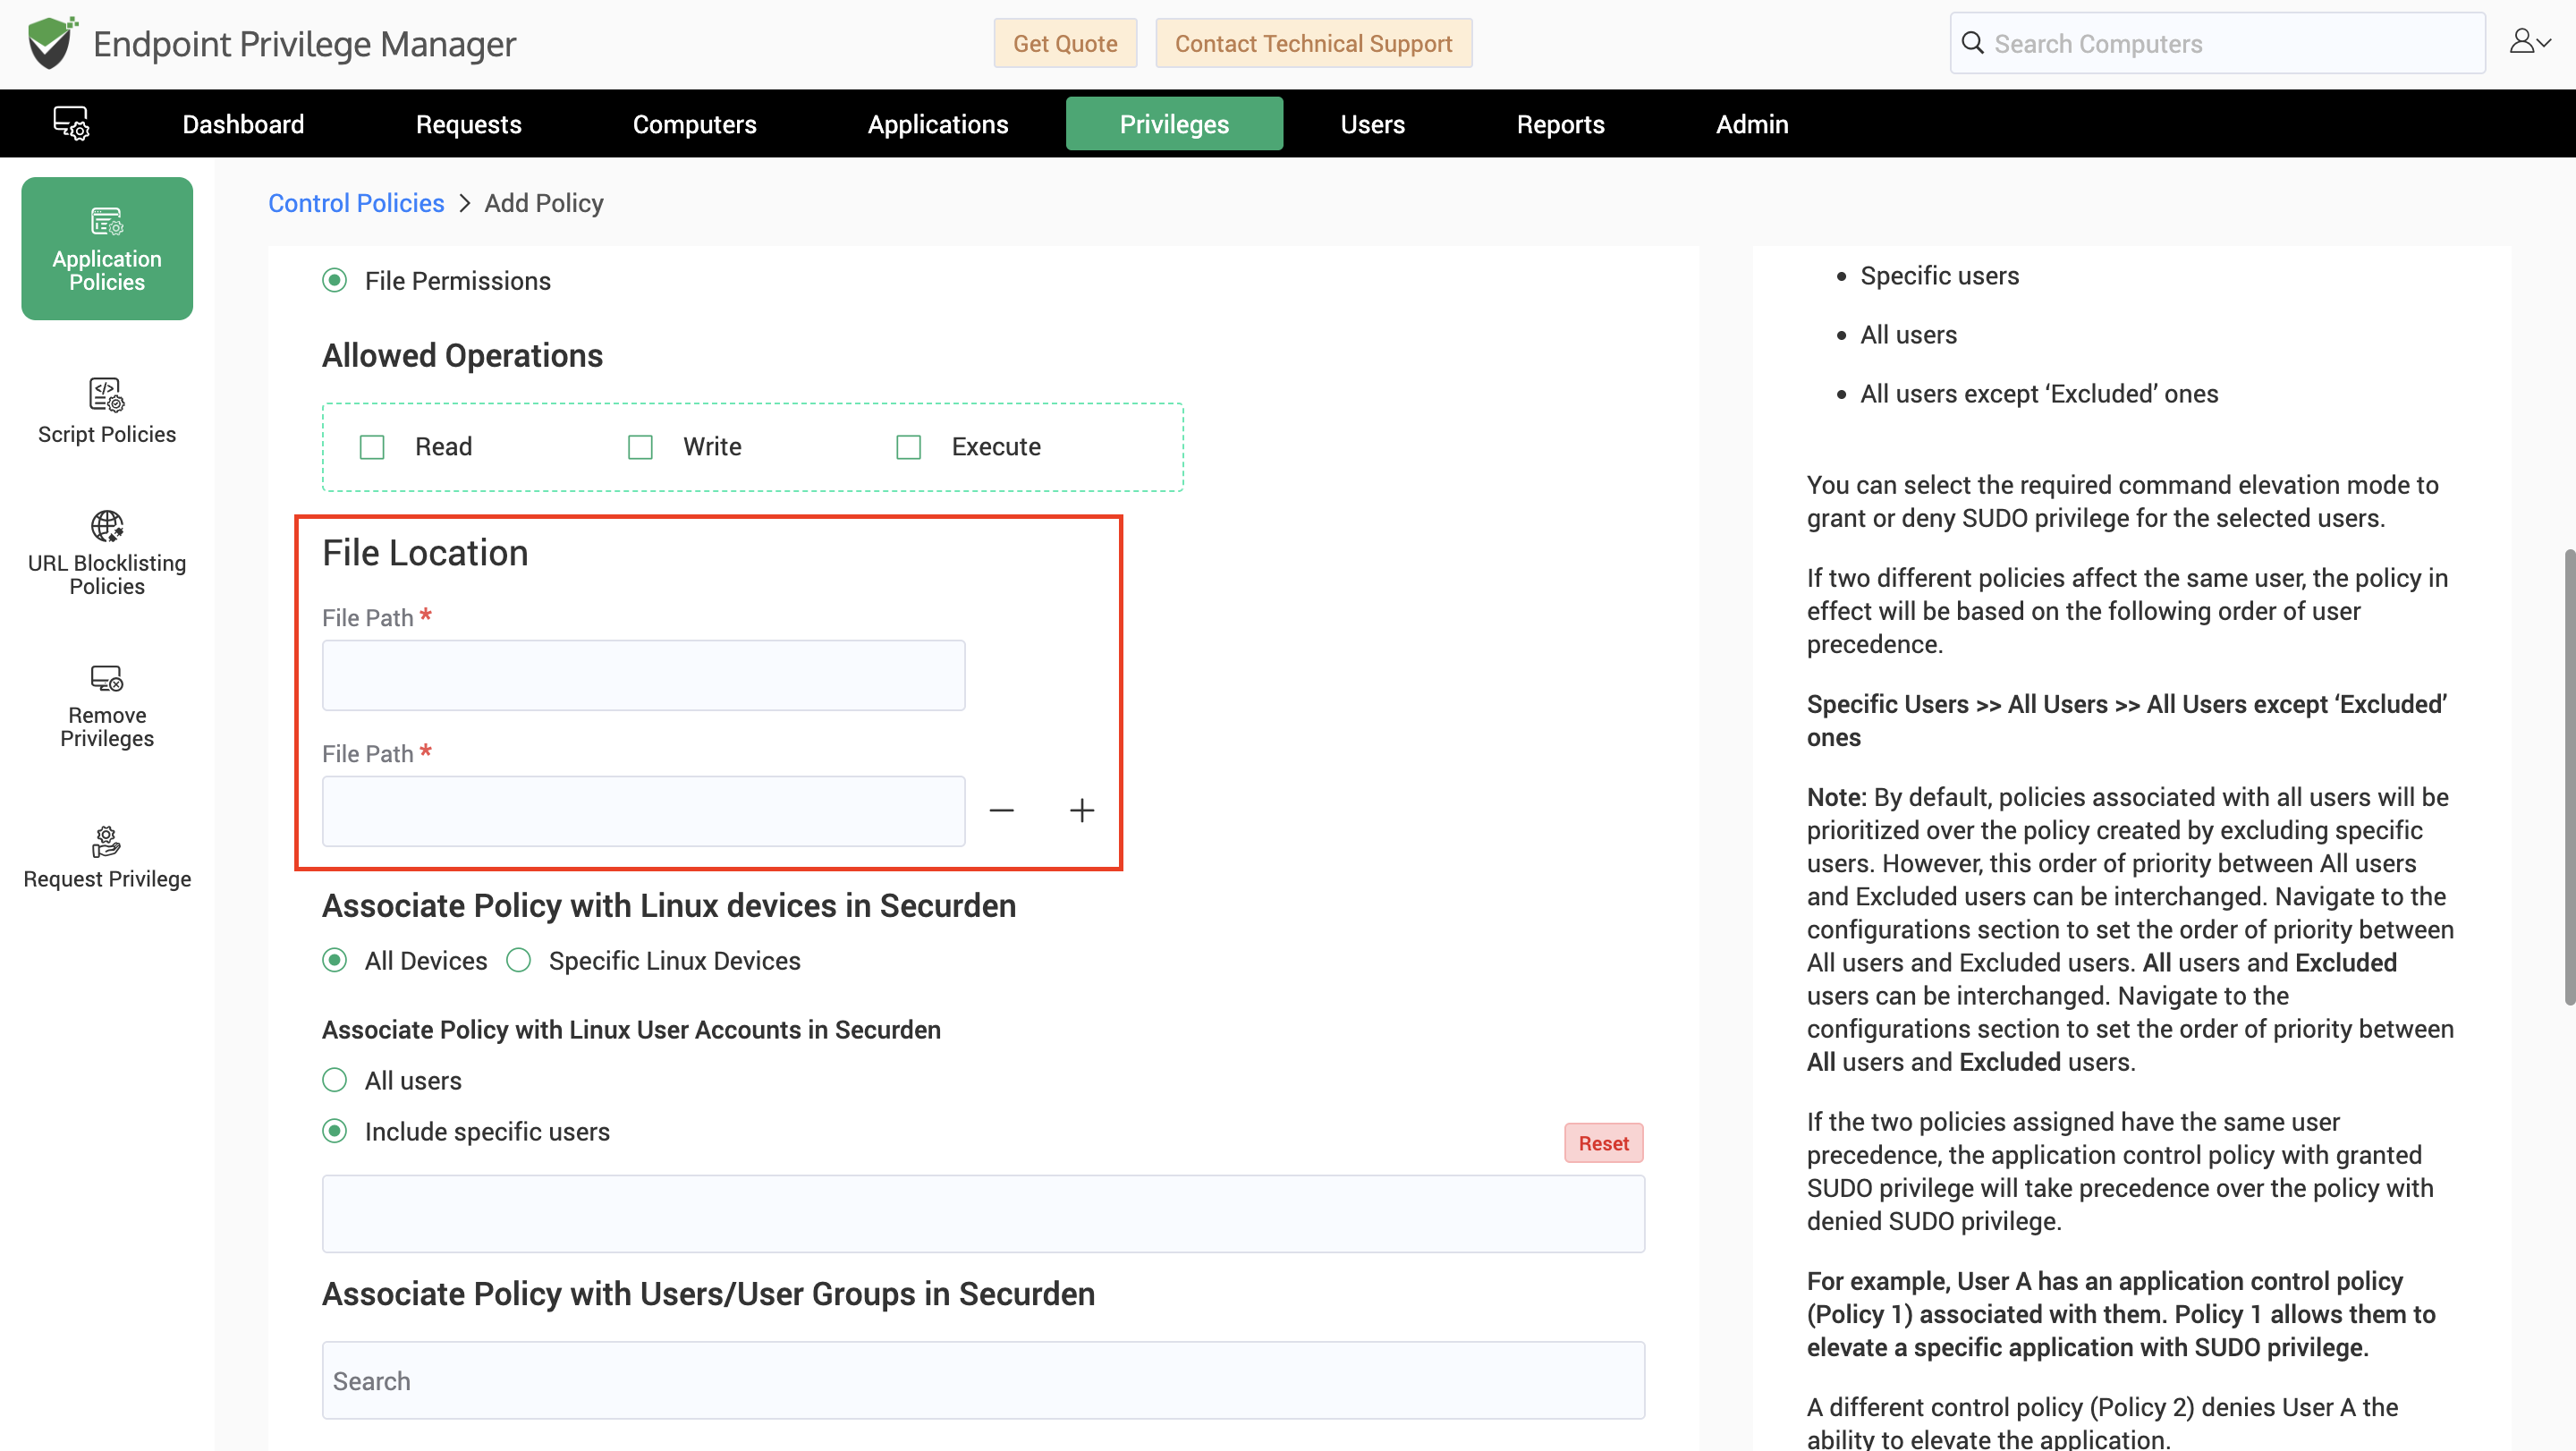Select the File Permissions radio button

335,281
